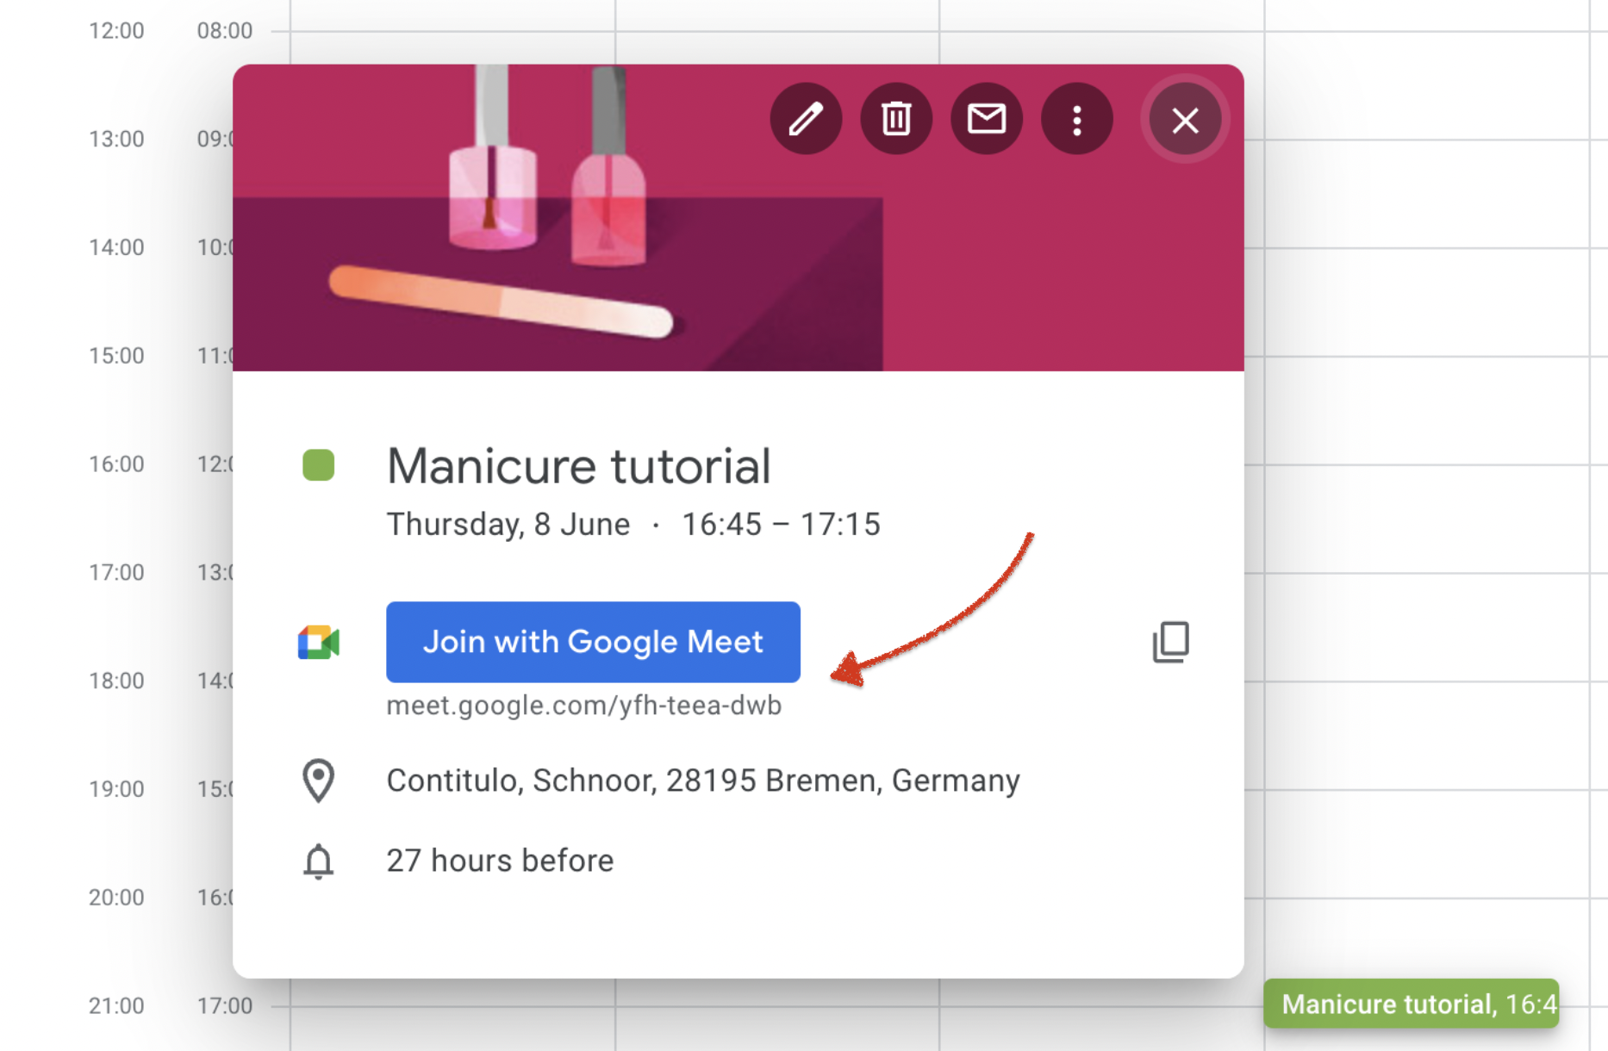This screenshot has height=1051, width=1608.
Task: Click the notification bell icon
Action: click(318, 861)
